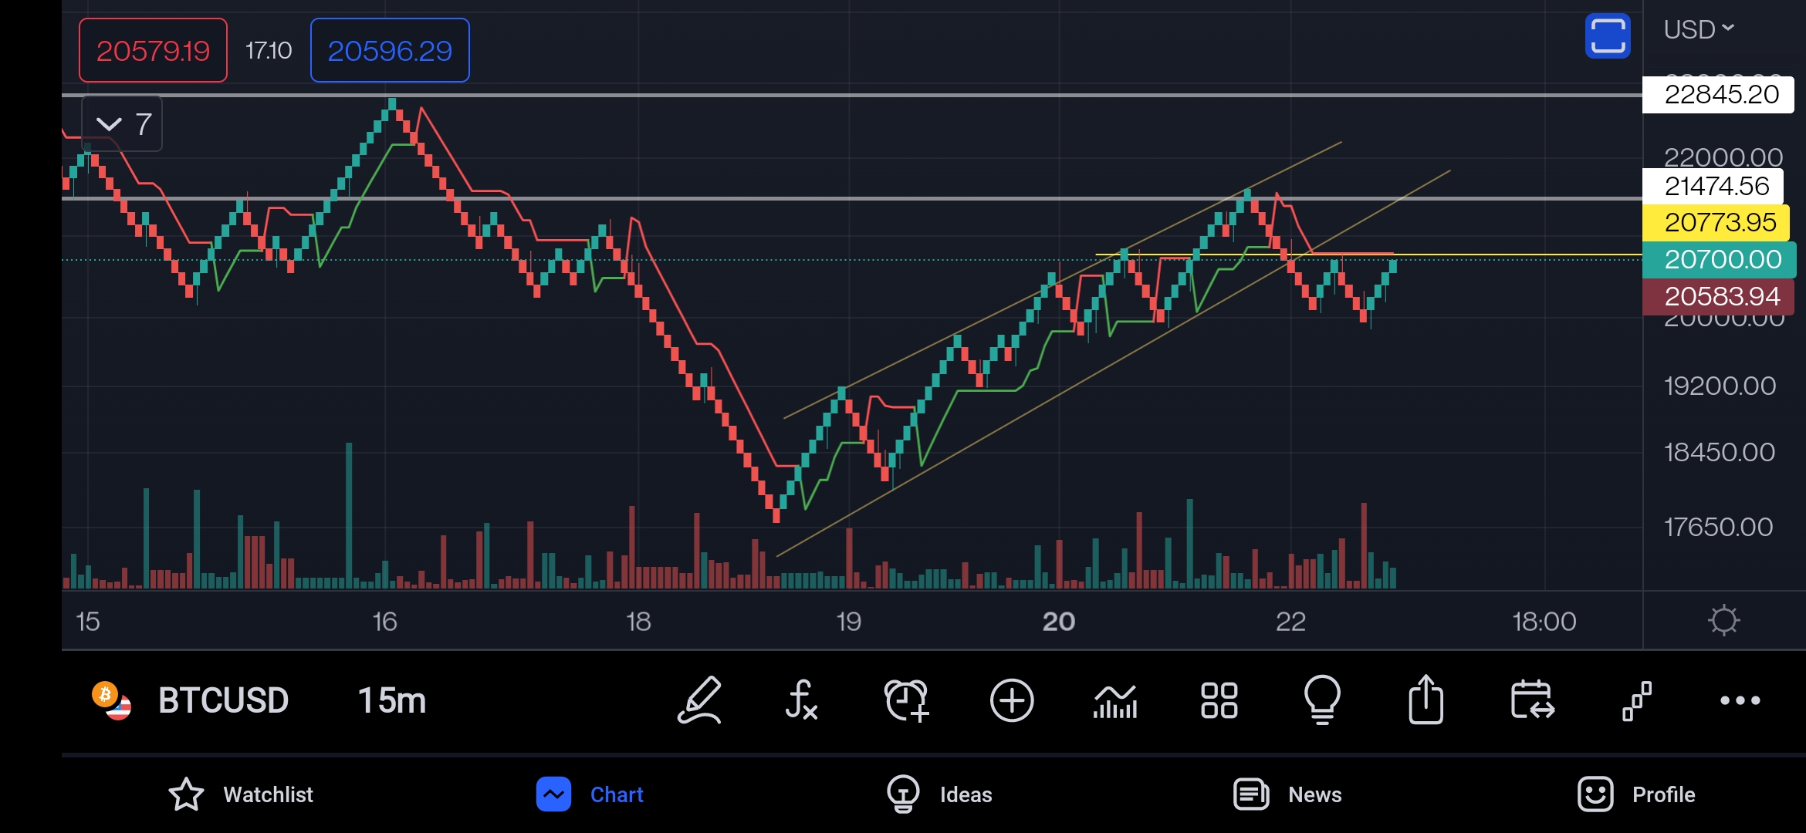Add a new price alert
The image size is (1806, 833).
[906, 700]
